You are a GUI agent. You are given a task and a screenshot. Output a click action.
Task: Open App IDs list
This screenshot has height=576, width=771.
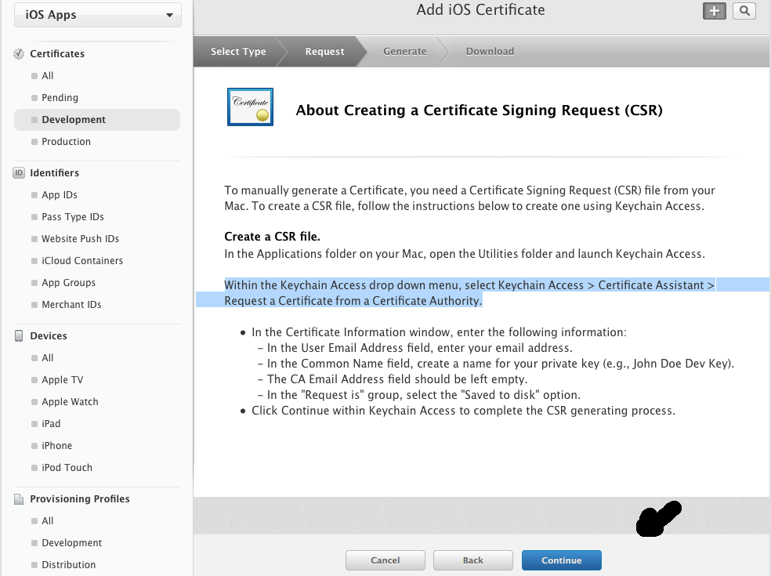(x=60, y=195)
